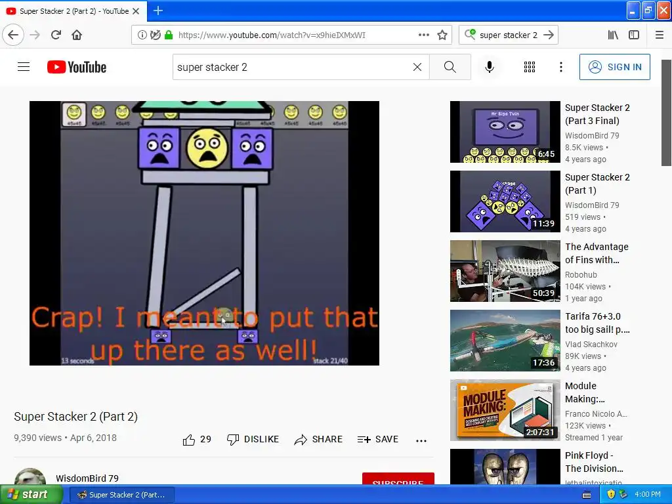
Task: Click SHARE under the video
Action: 318,439
